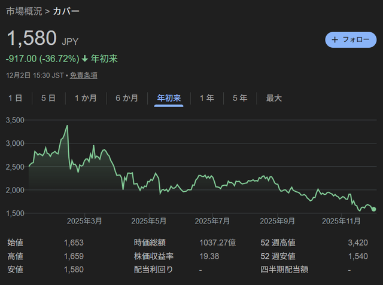This screenshot has height=285, width=383.
Task: Switch chart to 5日 range
Action: click(x=48, y=98)
